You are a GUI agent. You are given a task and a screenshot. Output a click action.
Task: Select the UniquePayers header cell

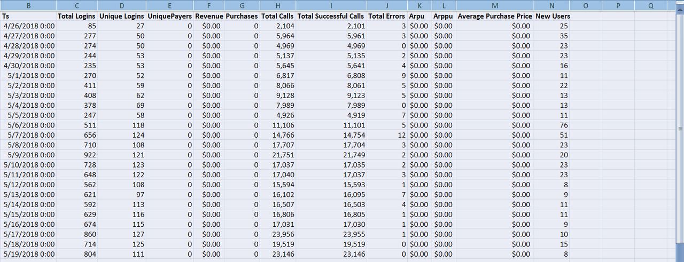(169, 16)
